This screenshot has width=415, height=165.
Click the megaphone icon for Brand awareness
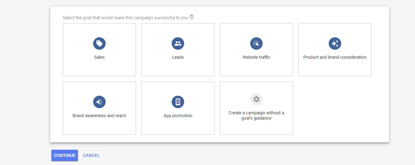pyautogui.click(x=99, y=102)
